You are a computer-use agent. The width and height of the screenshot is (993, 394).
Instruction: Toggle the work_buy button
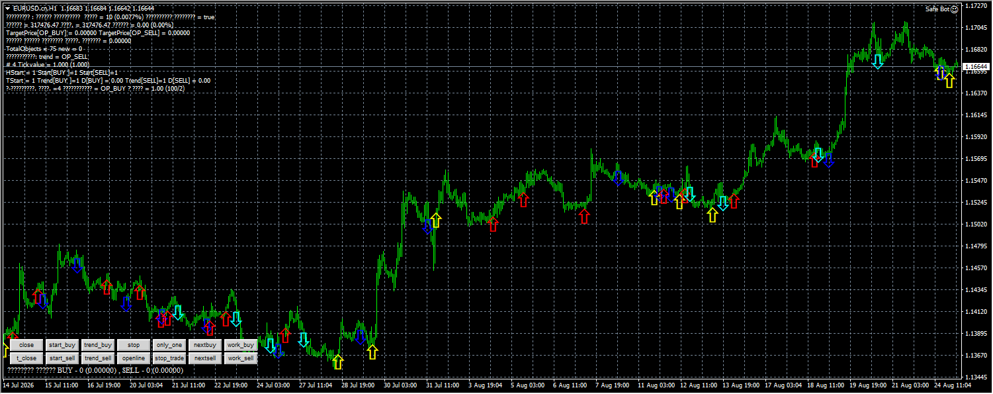click(241, 345)
